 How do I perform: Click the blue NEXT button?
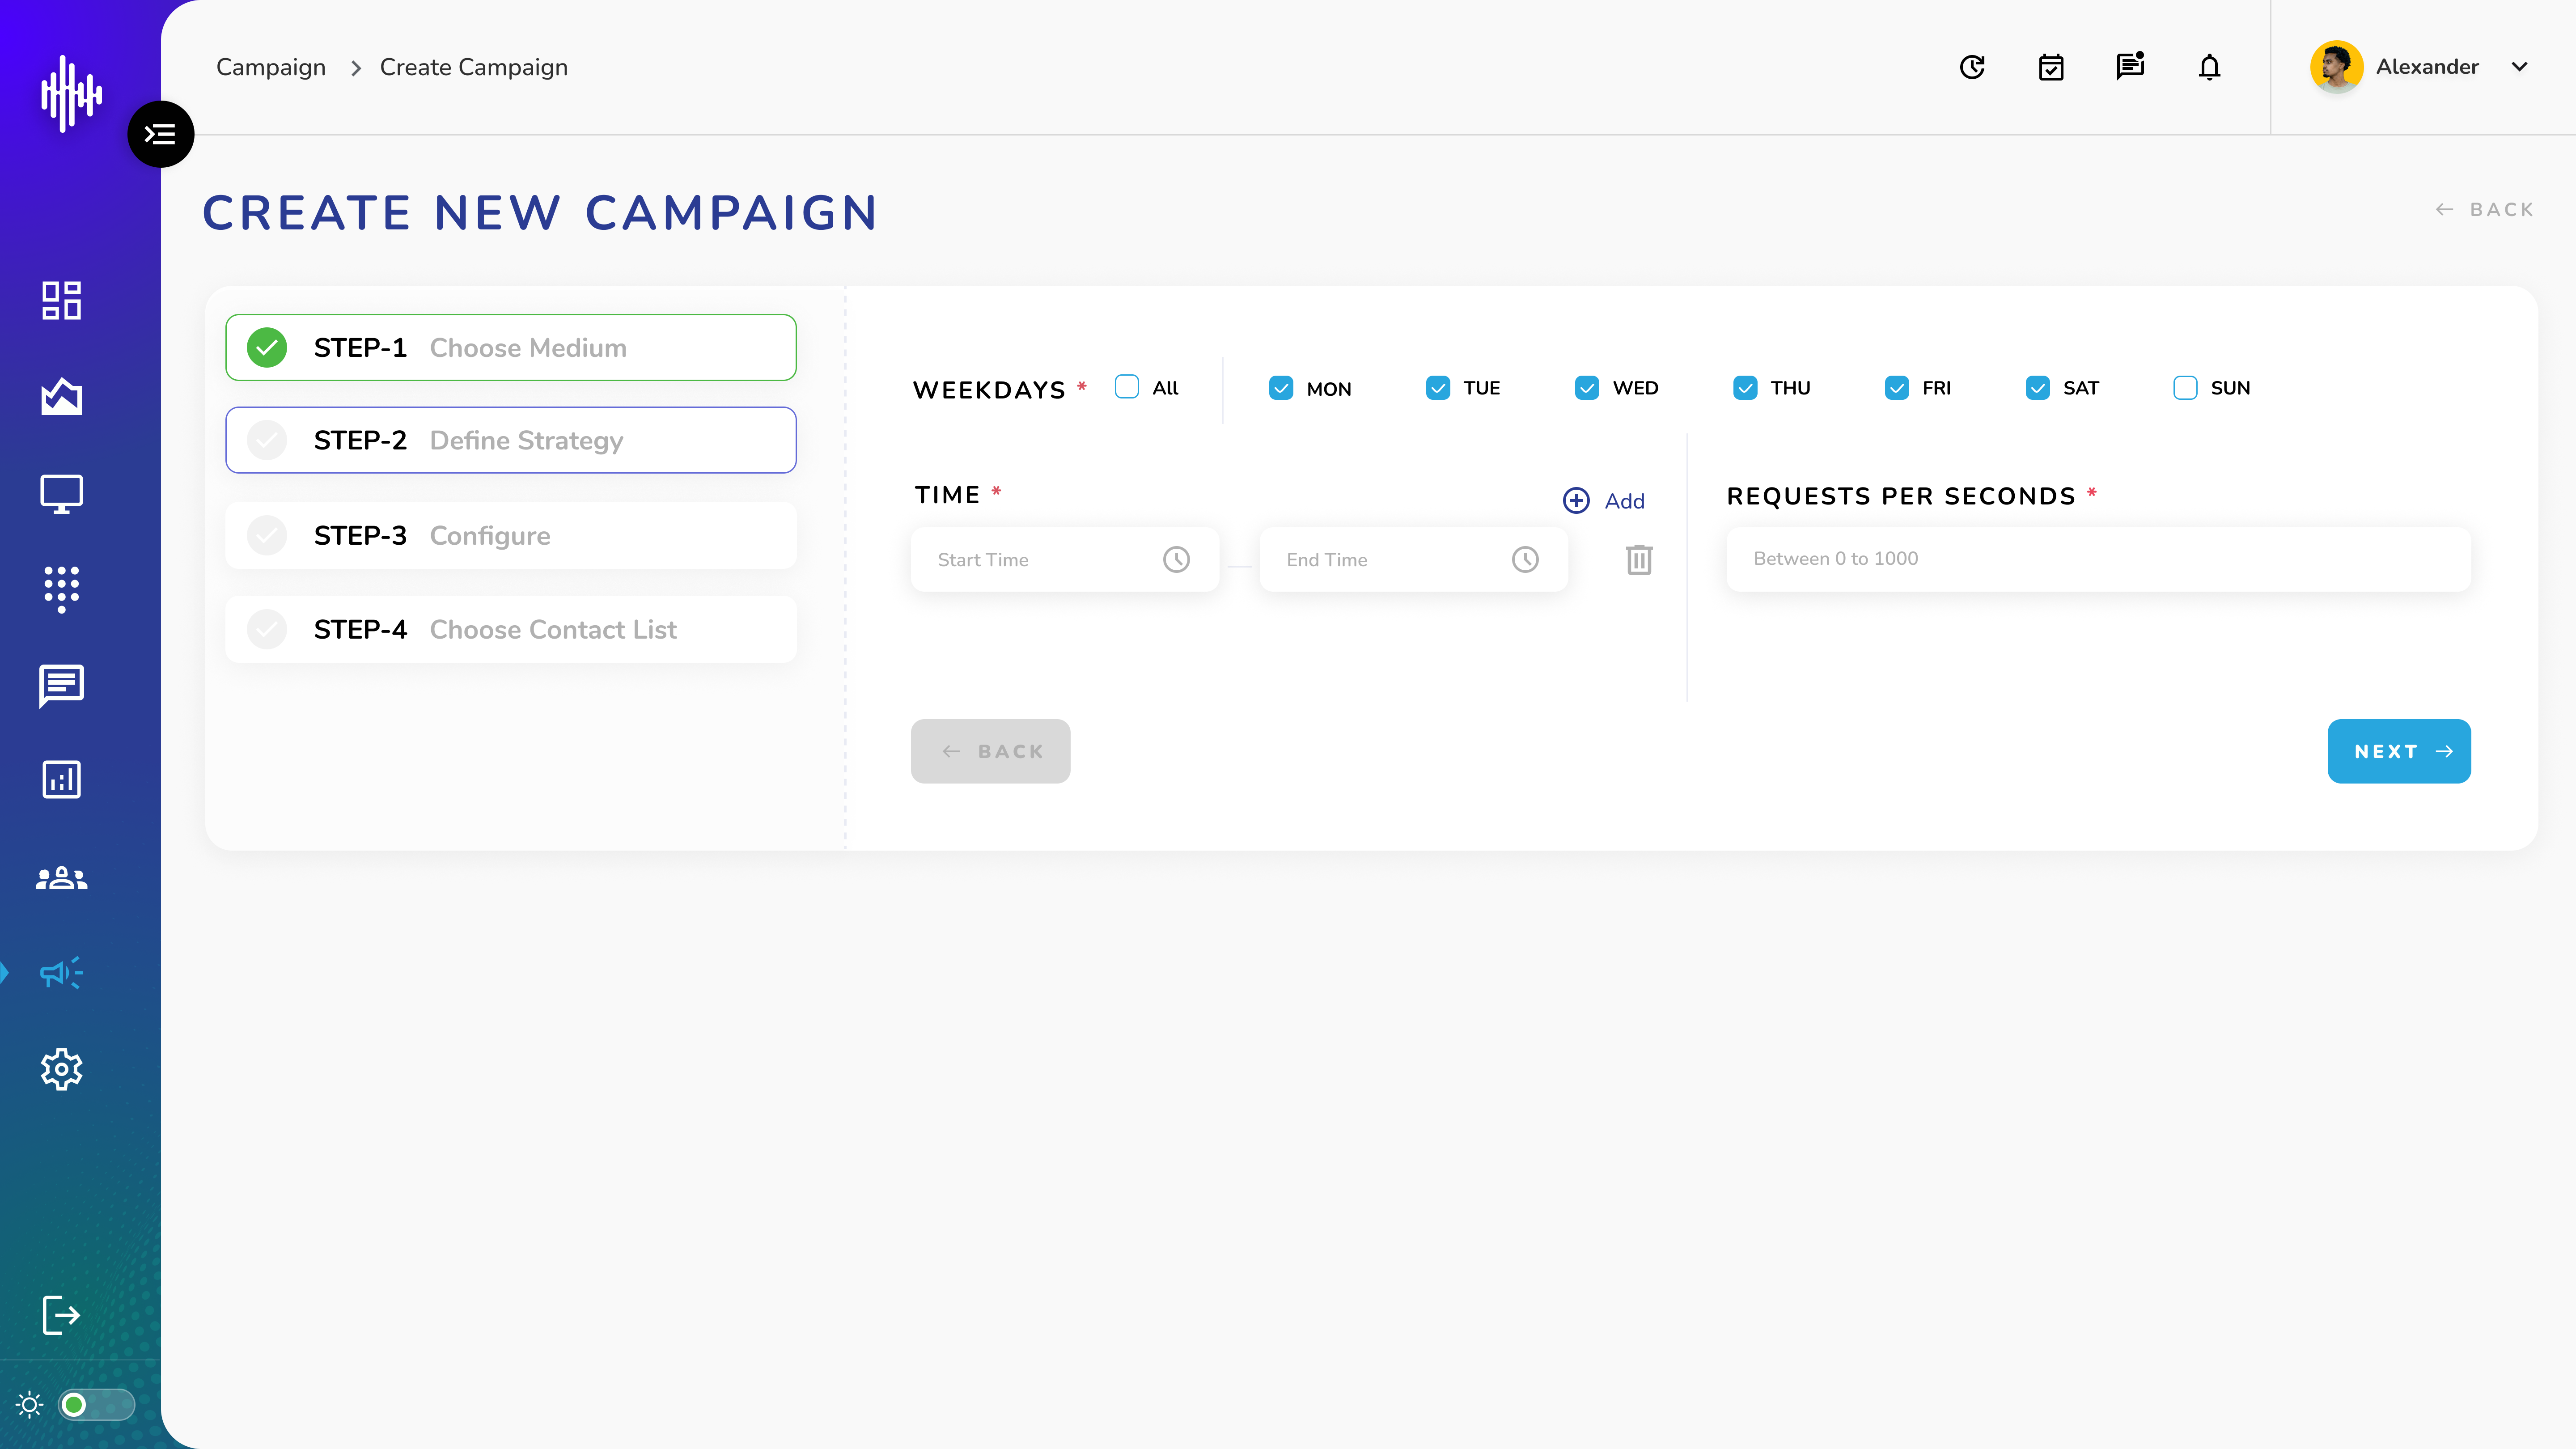coord(2399,751)
